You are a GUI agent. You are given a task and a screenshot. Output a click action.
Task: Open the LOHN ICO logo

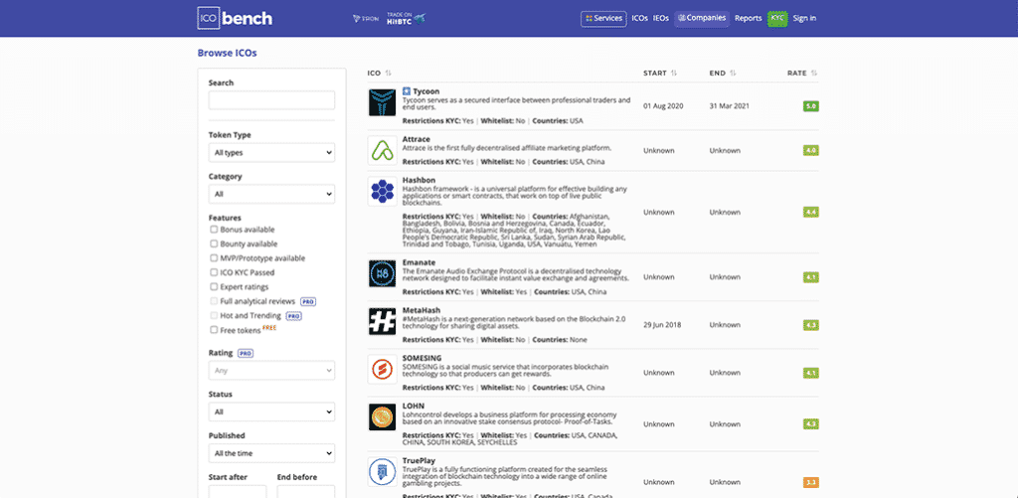point(383,416)
